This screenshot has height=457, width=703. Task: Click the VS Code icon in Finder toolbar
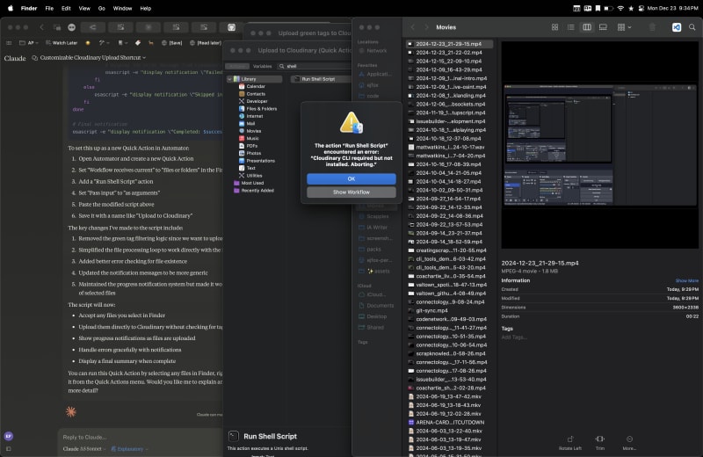point(677,27)
